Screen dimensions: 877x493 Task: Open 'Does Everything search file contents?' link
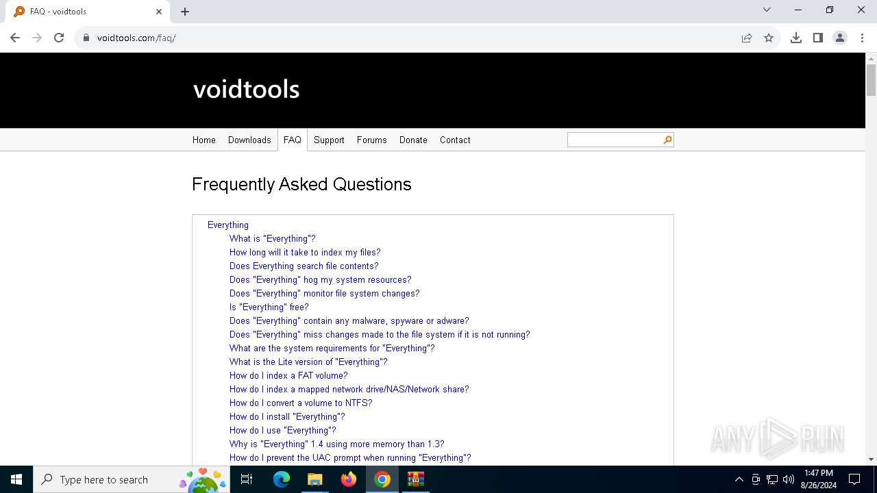pyautogui.click(x=304, y=266)
